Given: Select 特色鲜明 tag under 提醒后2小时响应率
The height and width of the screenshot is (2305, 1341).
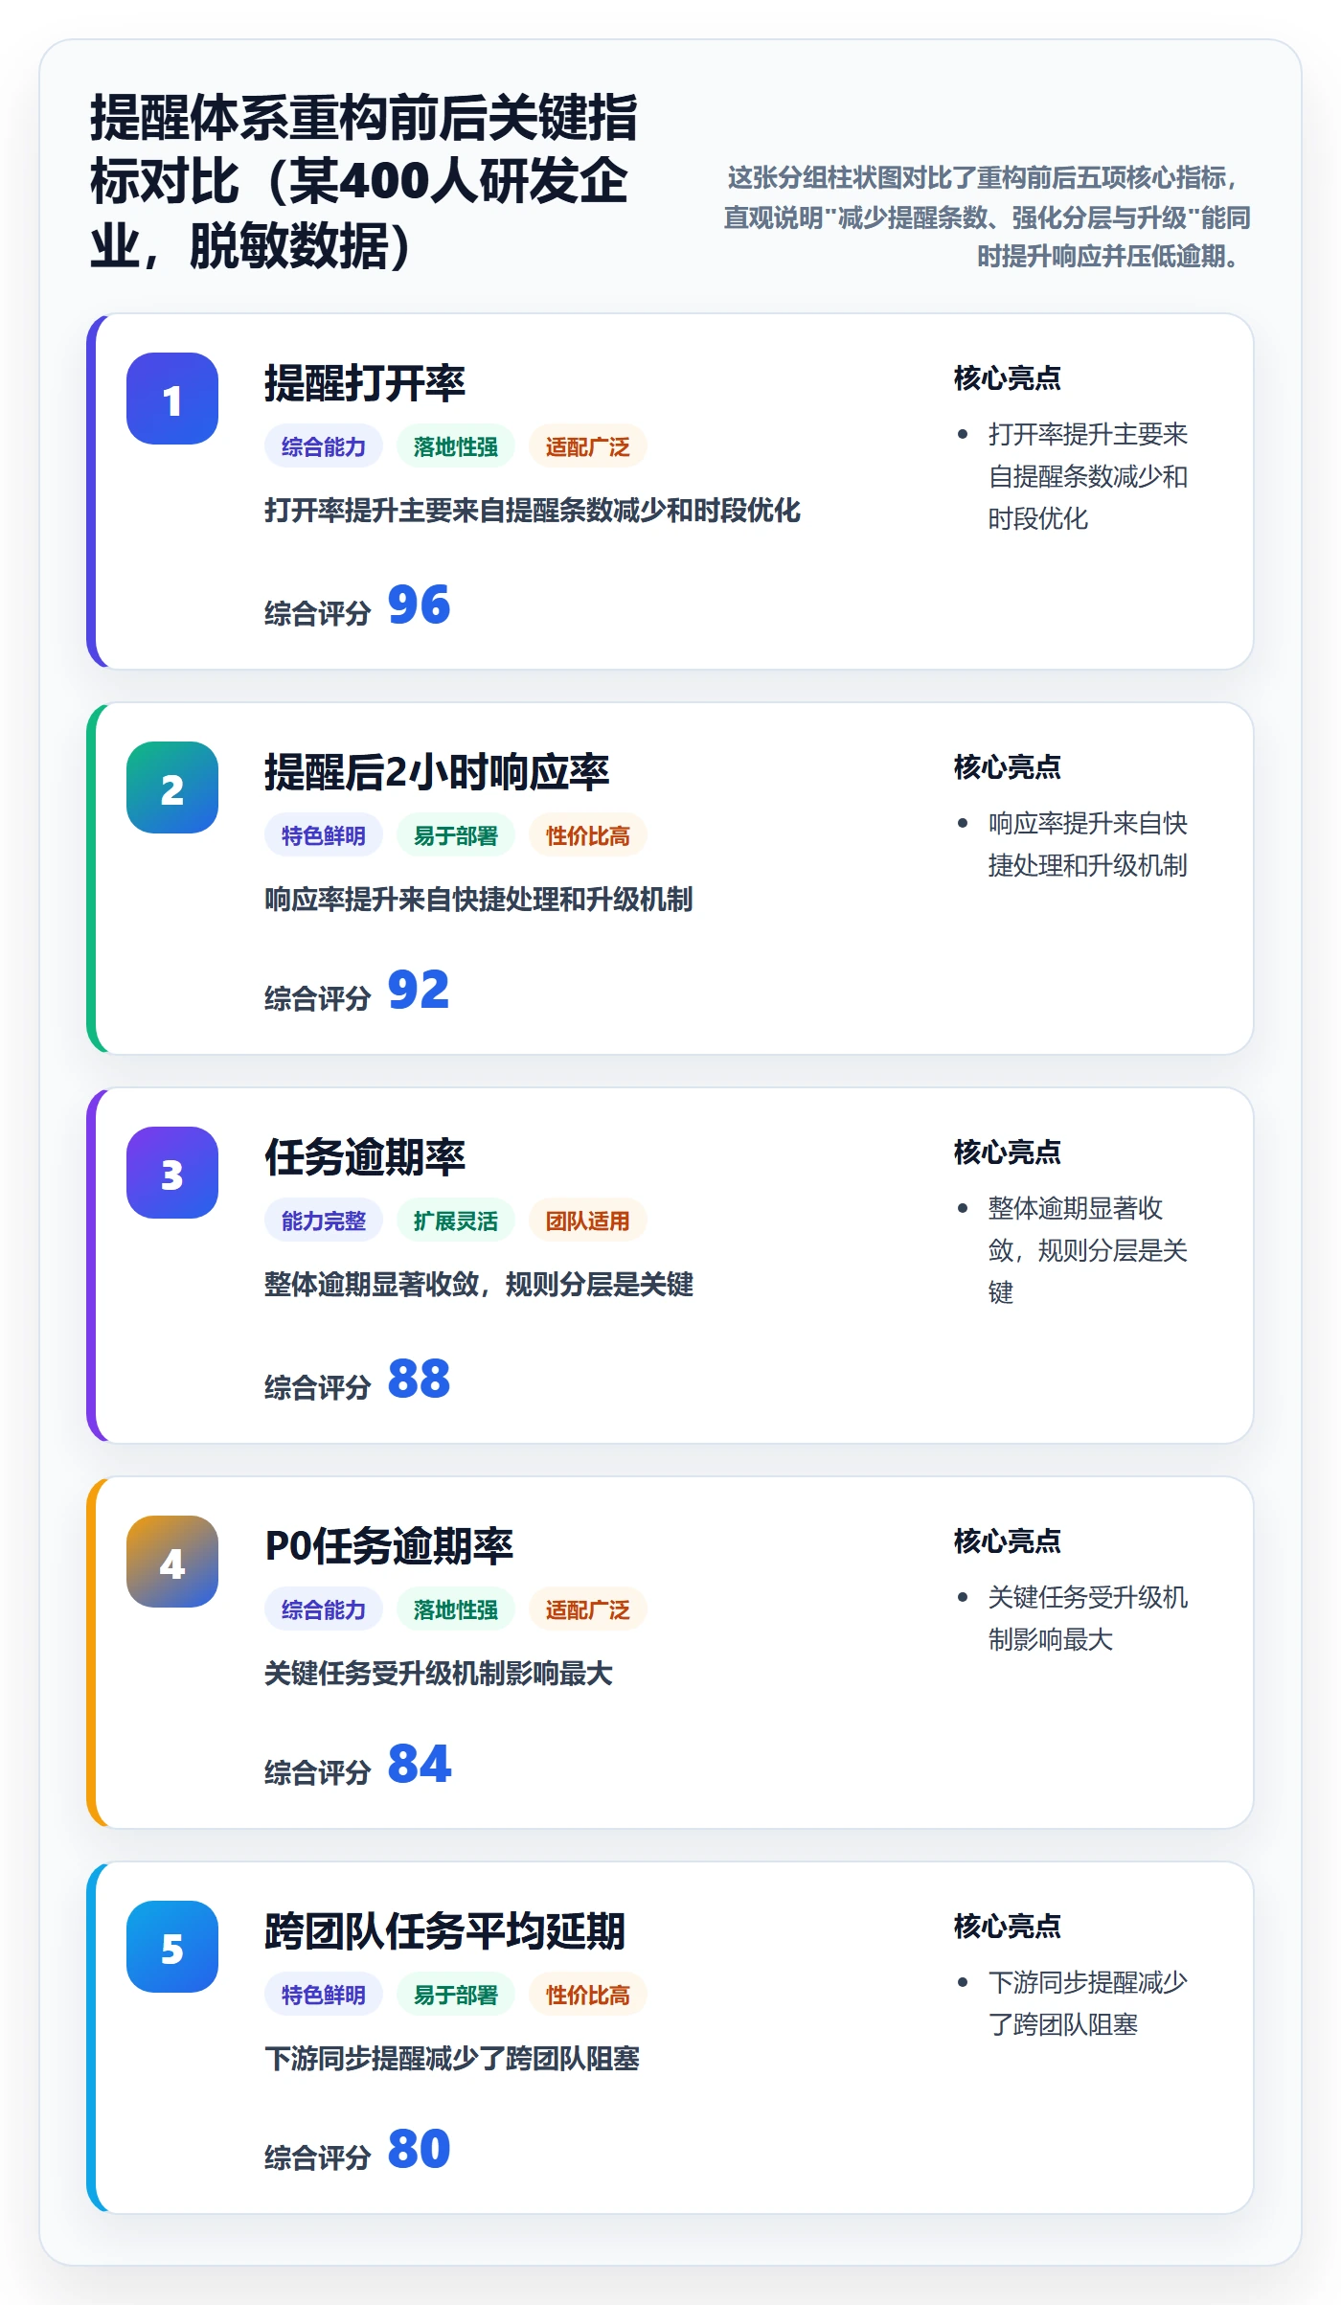Looking at the screenshot, I should (324, 835).
